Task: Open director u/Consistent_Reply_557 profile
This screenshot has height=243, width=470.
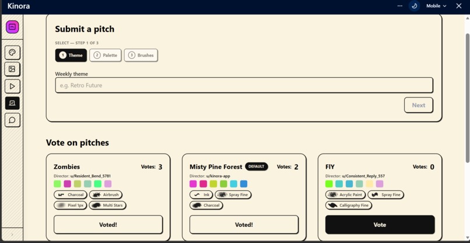Action: click(x=363, y=176)
